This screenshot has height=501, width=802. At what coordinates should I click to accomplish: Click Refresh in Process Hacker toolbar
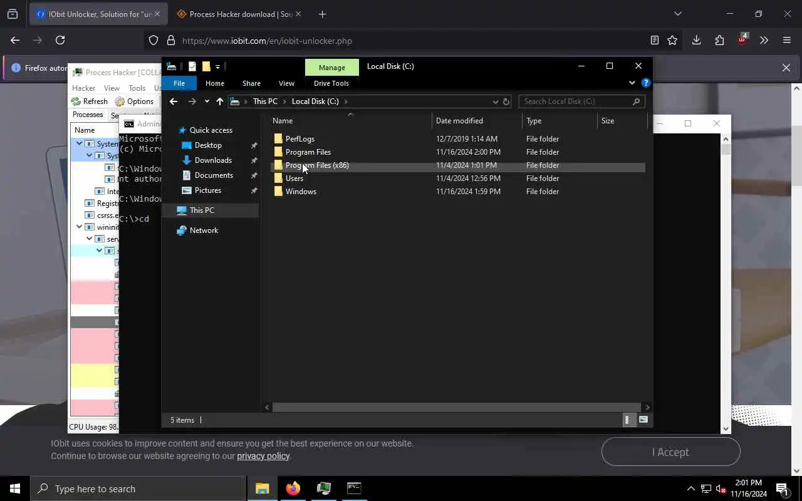[x=89, y=101]
